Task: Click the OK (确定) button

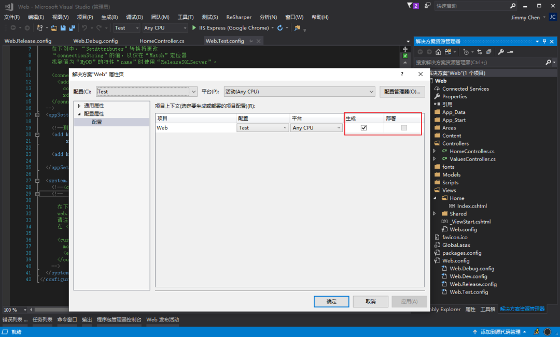Action: point(331,301)
